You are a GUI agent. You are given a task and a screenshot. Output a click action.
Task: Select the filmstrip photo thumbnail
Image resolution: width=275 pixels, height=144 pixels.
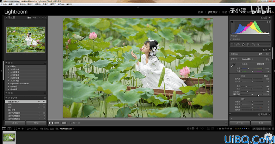pos(9,137)
